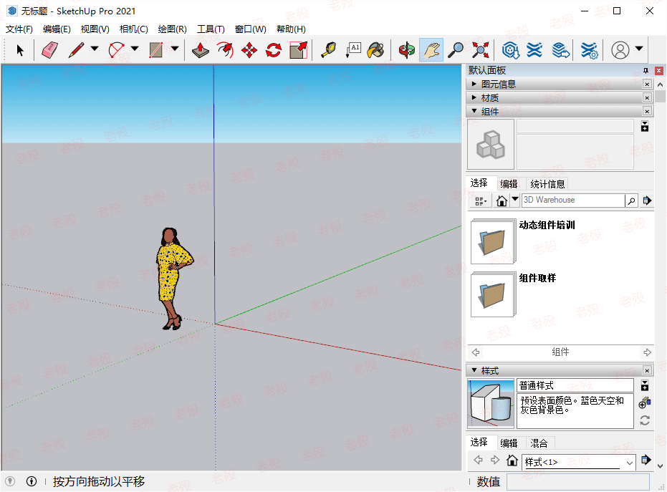Select the Rectangle shape tool

click(155, 50)
